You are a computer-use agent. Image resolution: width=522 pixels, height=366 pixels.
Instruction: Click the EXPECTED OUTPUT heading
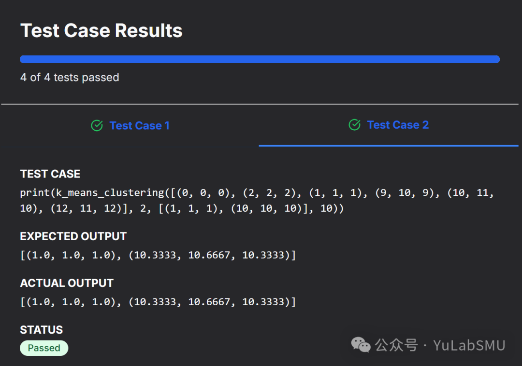(73, 237)
